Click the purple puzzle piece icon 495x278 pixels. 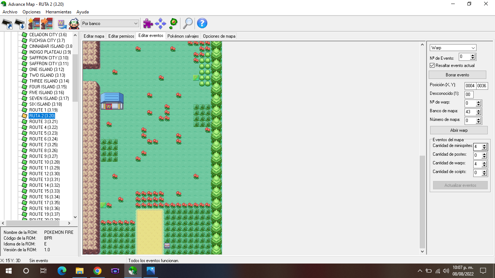(x=148, y=24)
